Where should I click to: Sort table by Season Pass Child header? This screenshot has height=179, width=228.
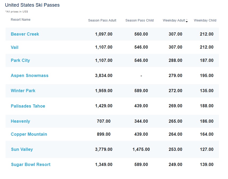pyautogui.click(x=139, y=20)
